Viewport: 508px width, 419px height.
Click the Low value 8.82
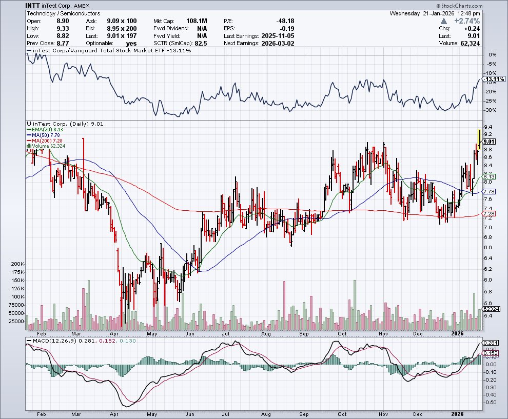click(x=63, y=36)
